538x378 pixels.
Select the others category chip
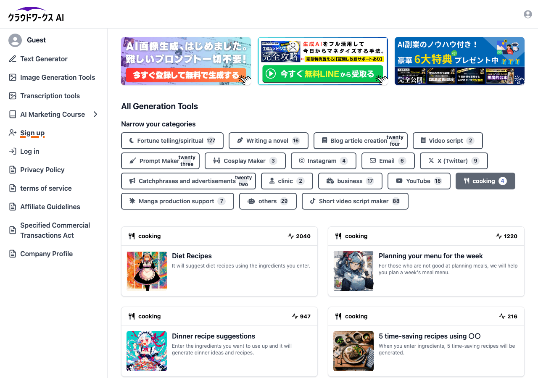268,201
